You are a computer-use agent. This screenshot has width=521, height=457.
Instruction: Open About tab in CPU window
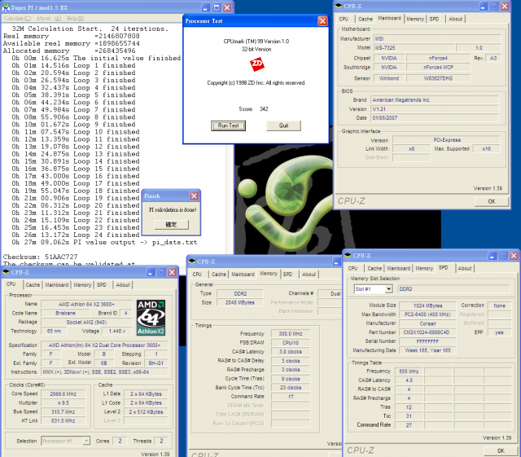123,285
